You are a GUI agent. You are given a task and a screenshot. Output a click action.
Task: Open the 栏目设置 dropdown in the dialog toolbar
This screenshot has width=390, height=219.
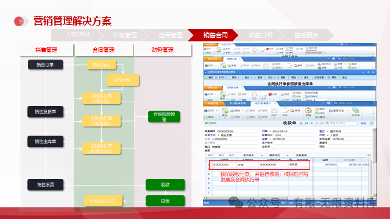pos(326,78)
